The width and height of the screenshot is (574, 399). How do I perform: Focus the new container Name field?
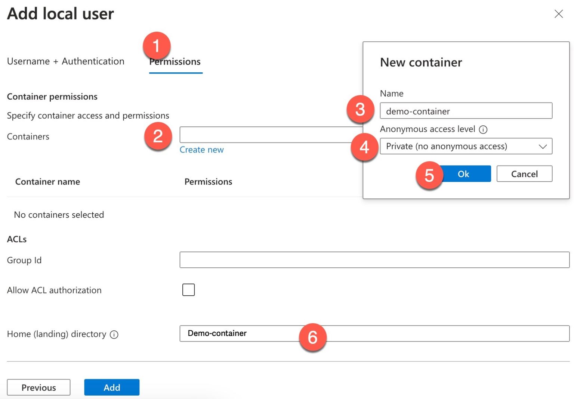tap(466, 111)
